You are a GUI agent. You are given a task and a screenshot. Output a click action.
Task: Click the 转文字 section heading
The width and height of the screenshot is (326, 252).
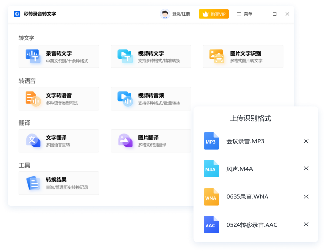pos(26,38)
